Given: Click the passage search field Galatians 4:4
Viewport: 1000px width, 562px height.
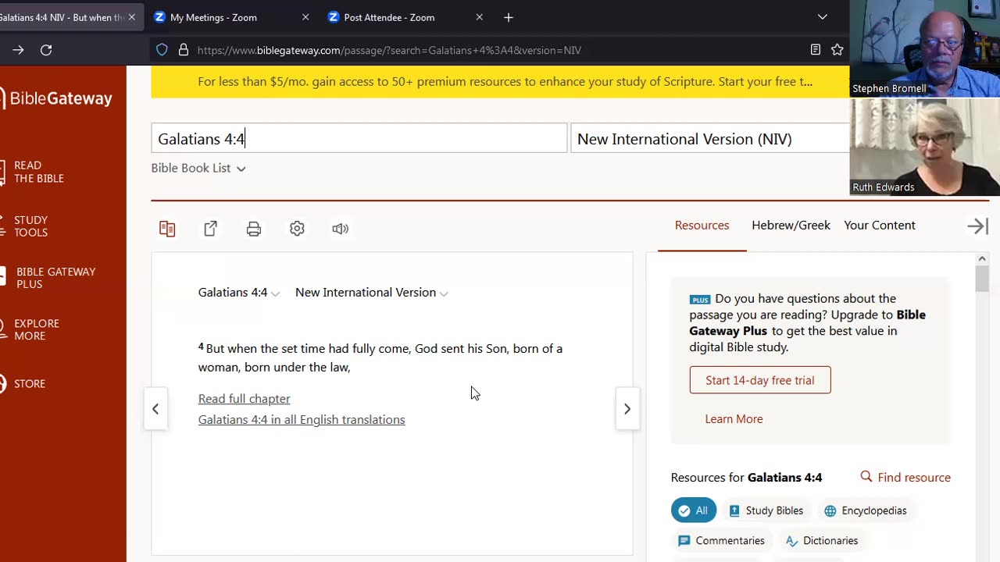Looking at the screenshot, I should point(359,138).
